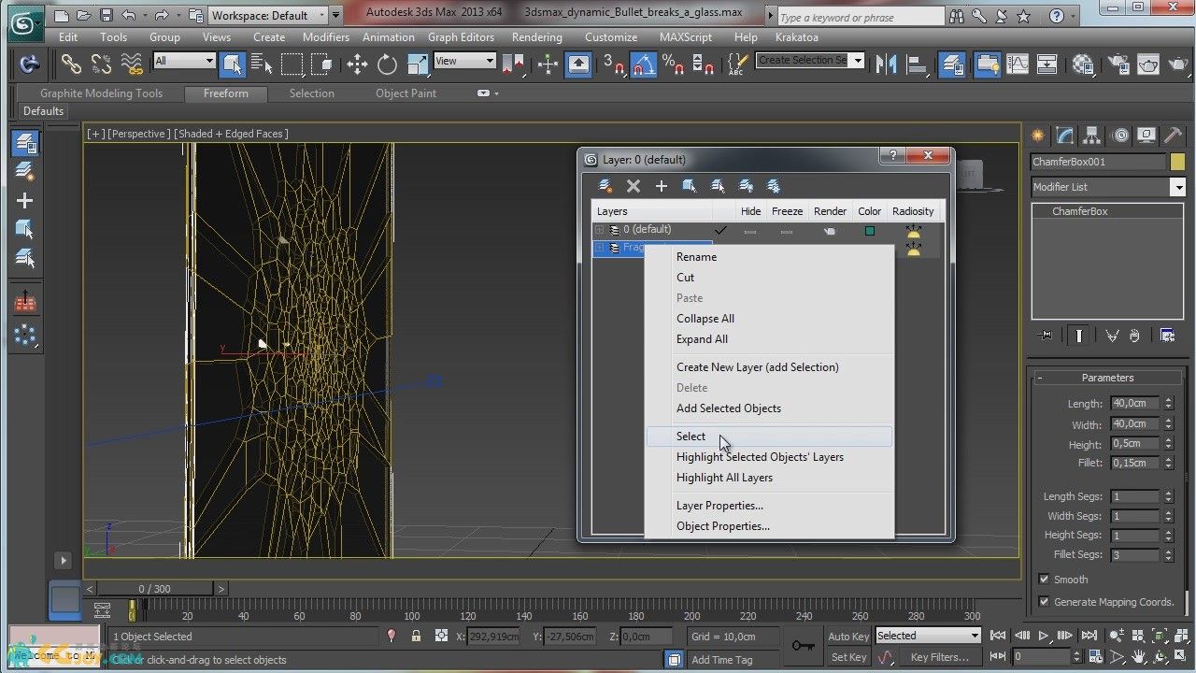Click the Use Pivot Point Center icon
The width and height of the screenshot is (1196, 673).
514,64
